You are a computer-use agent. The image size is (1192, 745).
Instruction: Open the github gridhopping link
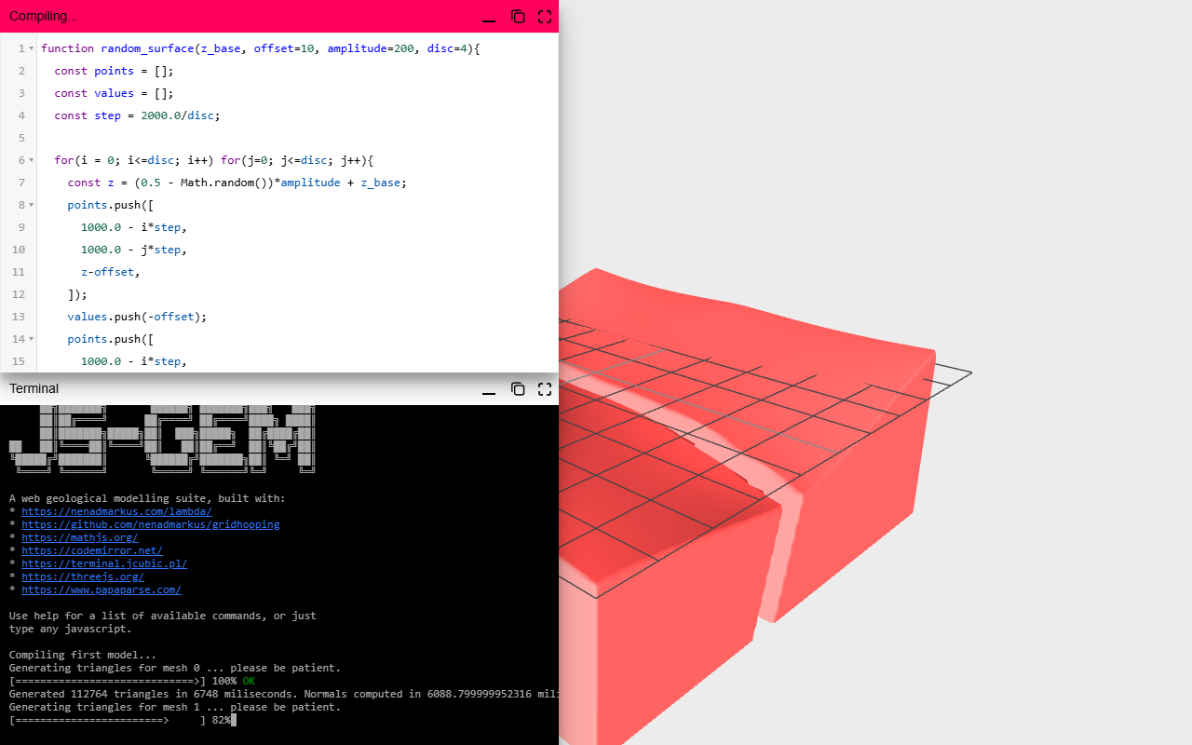[x=150, y=524]
